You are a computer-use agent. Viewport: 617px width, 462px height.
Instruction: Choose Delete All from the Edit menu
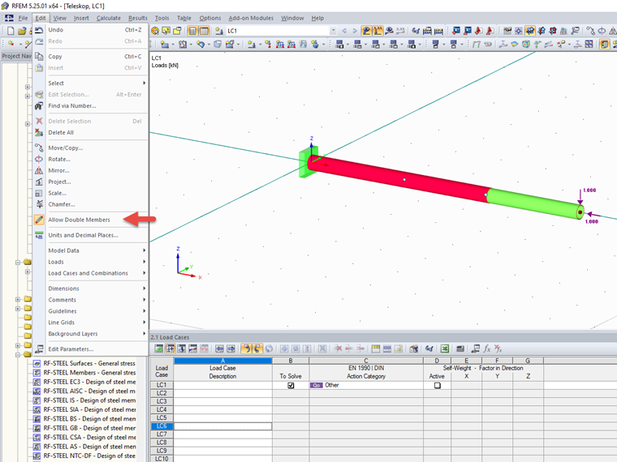90,133
